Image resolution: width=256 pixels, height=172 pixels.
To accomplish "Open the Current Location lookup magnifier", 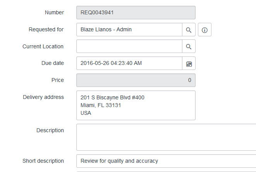I will tap(189, 46).
